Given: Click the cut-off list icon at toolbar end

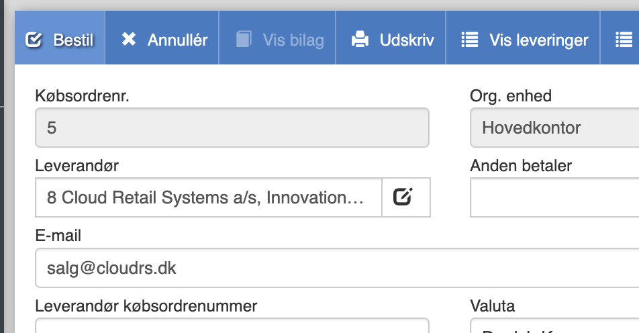Looking at the screenshot, I should [624, 40].
